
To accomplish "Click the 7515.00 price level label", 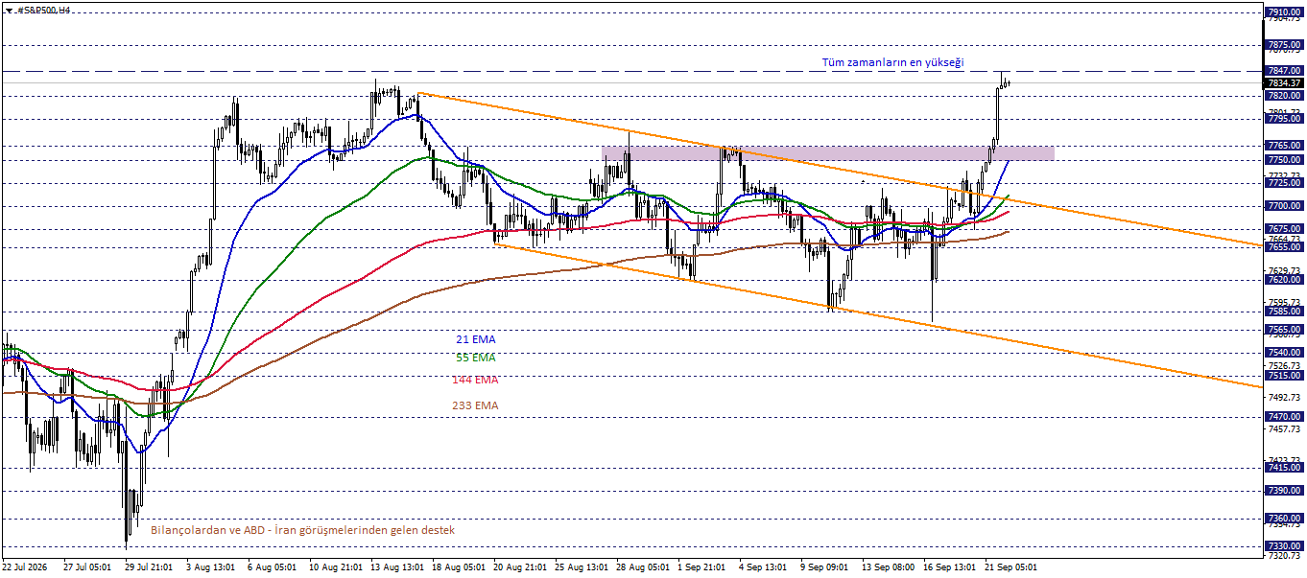I will click(1284, 376).
